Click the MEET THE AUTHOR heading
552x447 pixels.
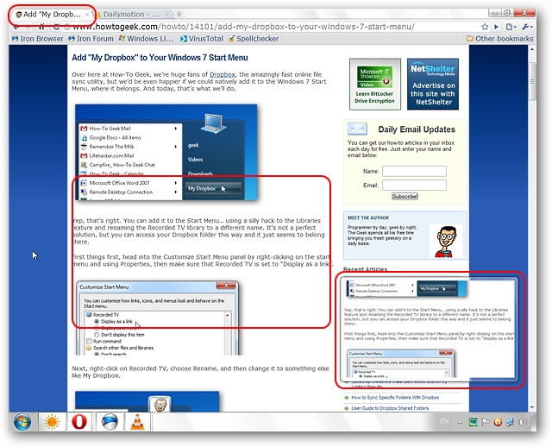pos(368,217)
